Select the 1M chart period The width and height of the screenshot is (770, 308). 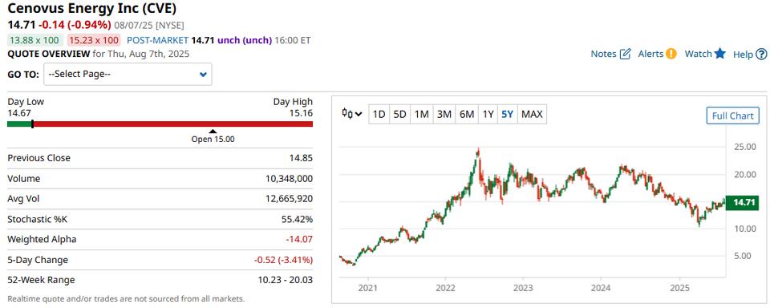point(421,115)
